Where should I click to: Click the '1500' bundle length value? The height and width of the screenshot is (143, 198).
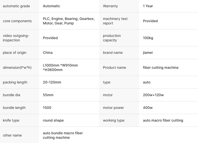pyautogui.click(x=47, y=108)
